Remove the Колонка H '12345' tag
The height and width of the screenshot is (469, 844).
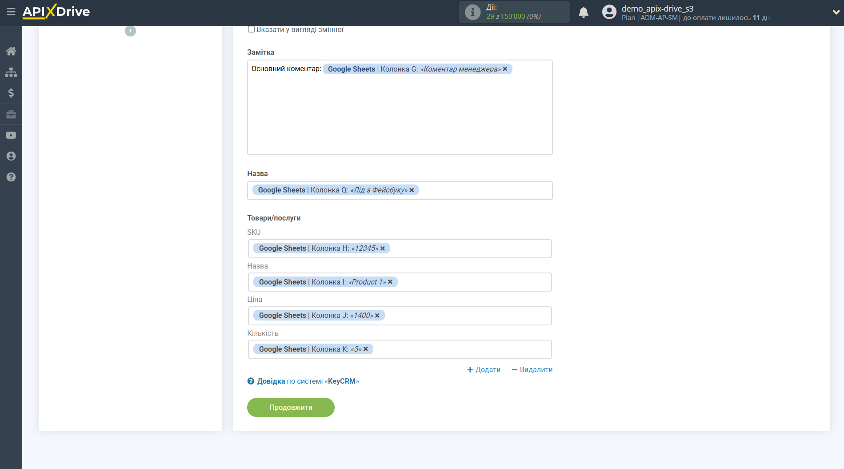(382, 249)
